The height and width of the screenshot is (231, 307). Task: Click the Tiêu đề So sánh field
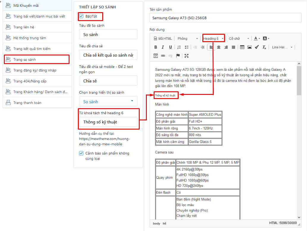[x=108, y=34]
